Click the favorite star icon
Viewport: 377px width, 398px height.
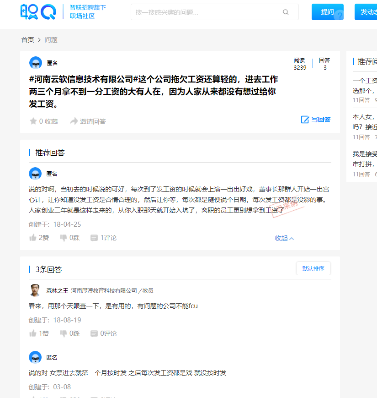coord(33,121)
